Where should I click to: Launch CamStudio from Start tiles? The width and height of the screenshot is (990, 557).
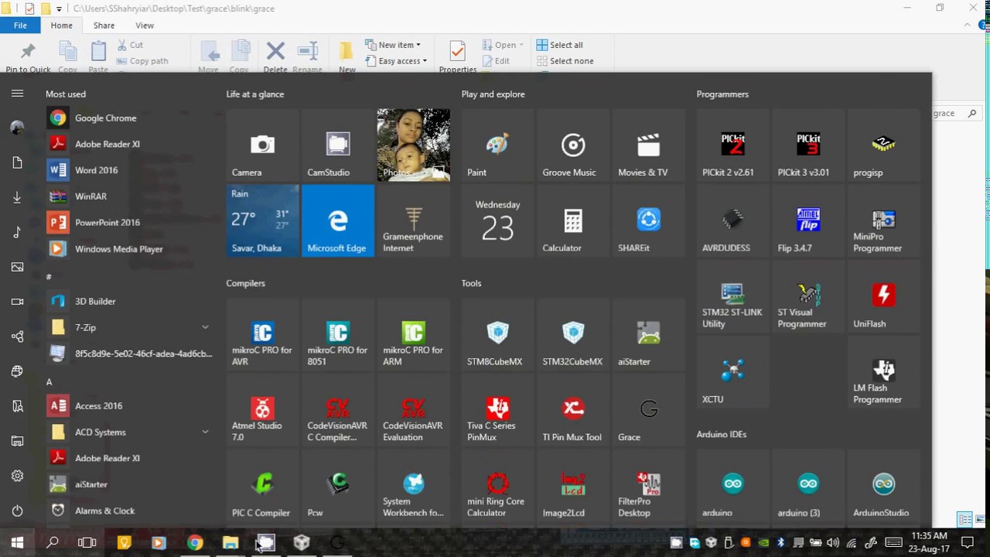point(338,145)
